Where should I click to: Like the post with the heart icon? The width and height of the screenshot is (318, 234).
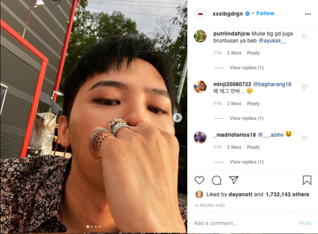199,180
